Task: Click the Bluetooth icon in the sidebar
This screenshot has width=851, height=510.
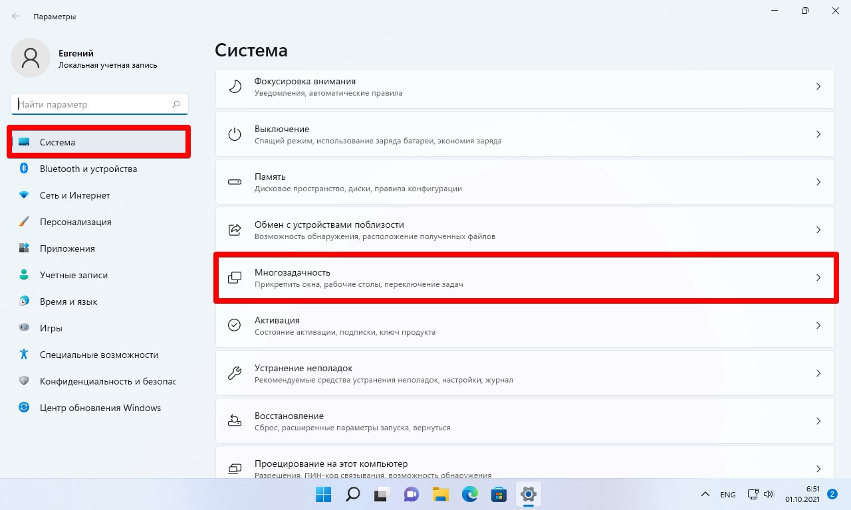Action: click(24, 169)
